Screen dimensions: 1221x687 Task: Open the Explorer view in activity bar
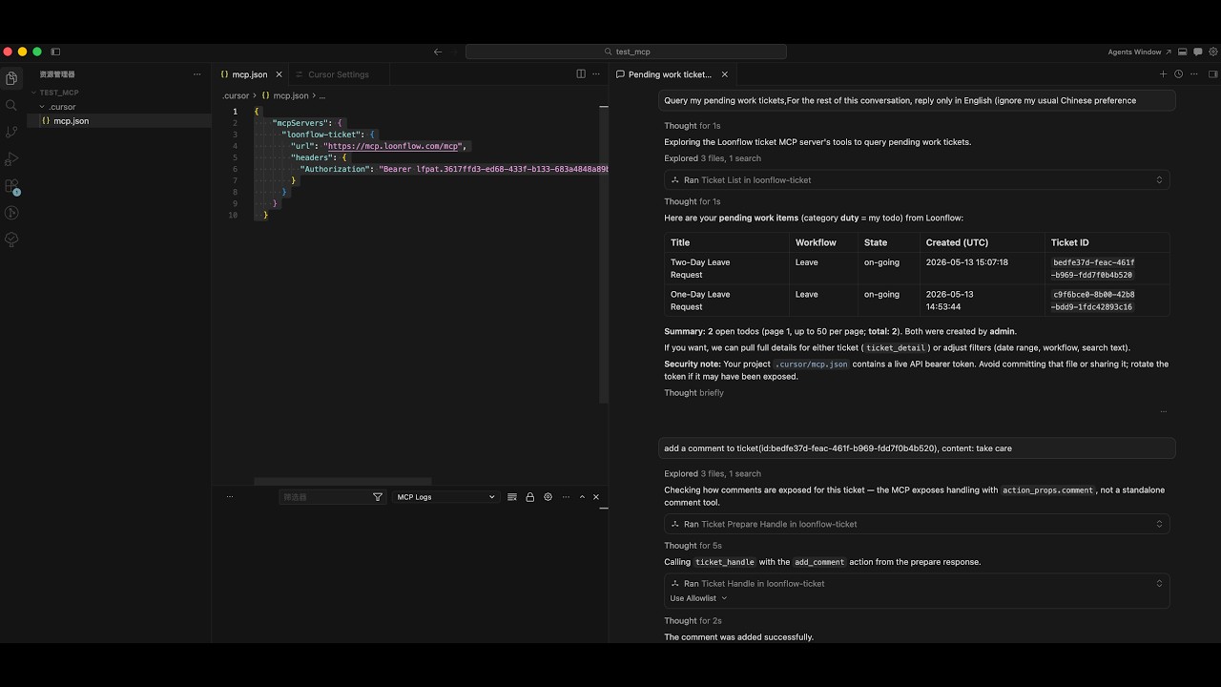pyautogui.click(x=11, y=78)
